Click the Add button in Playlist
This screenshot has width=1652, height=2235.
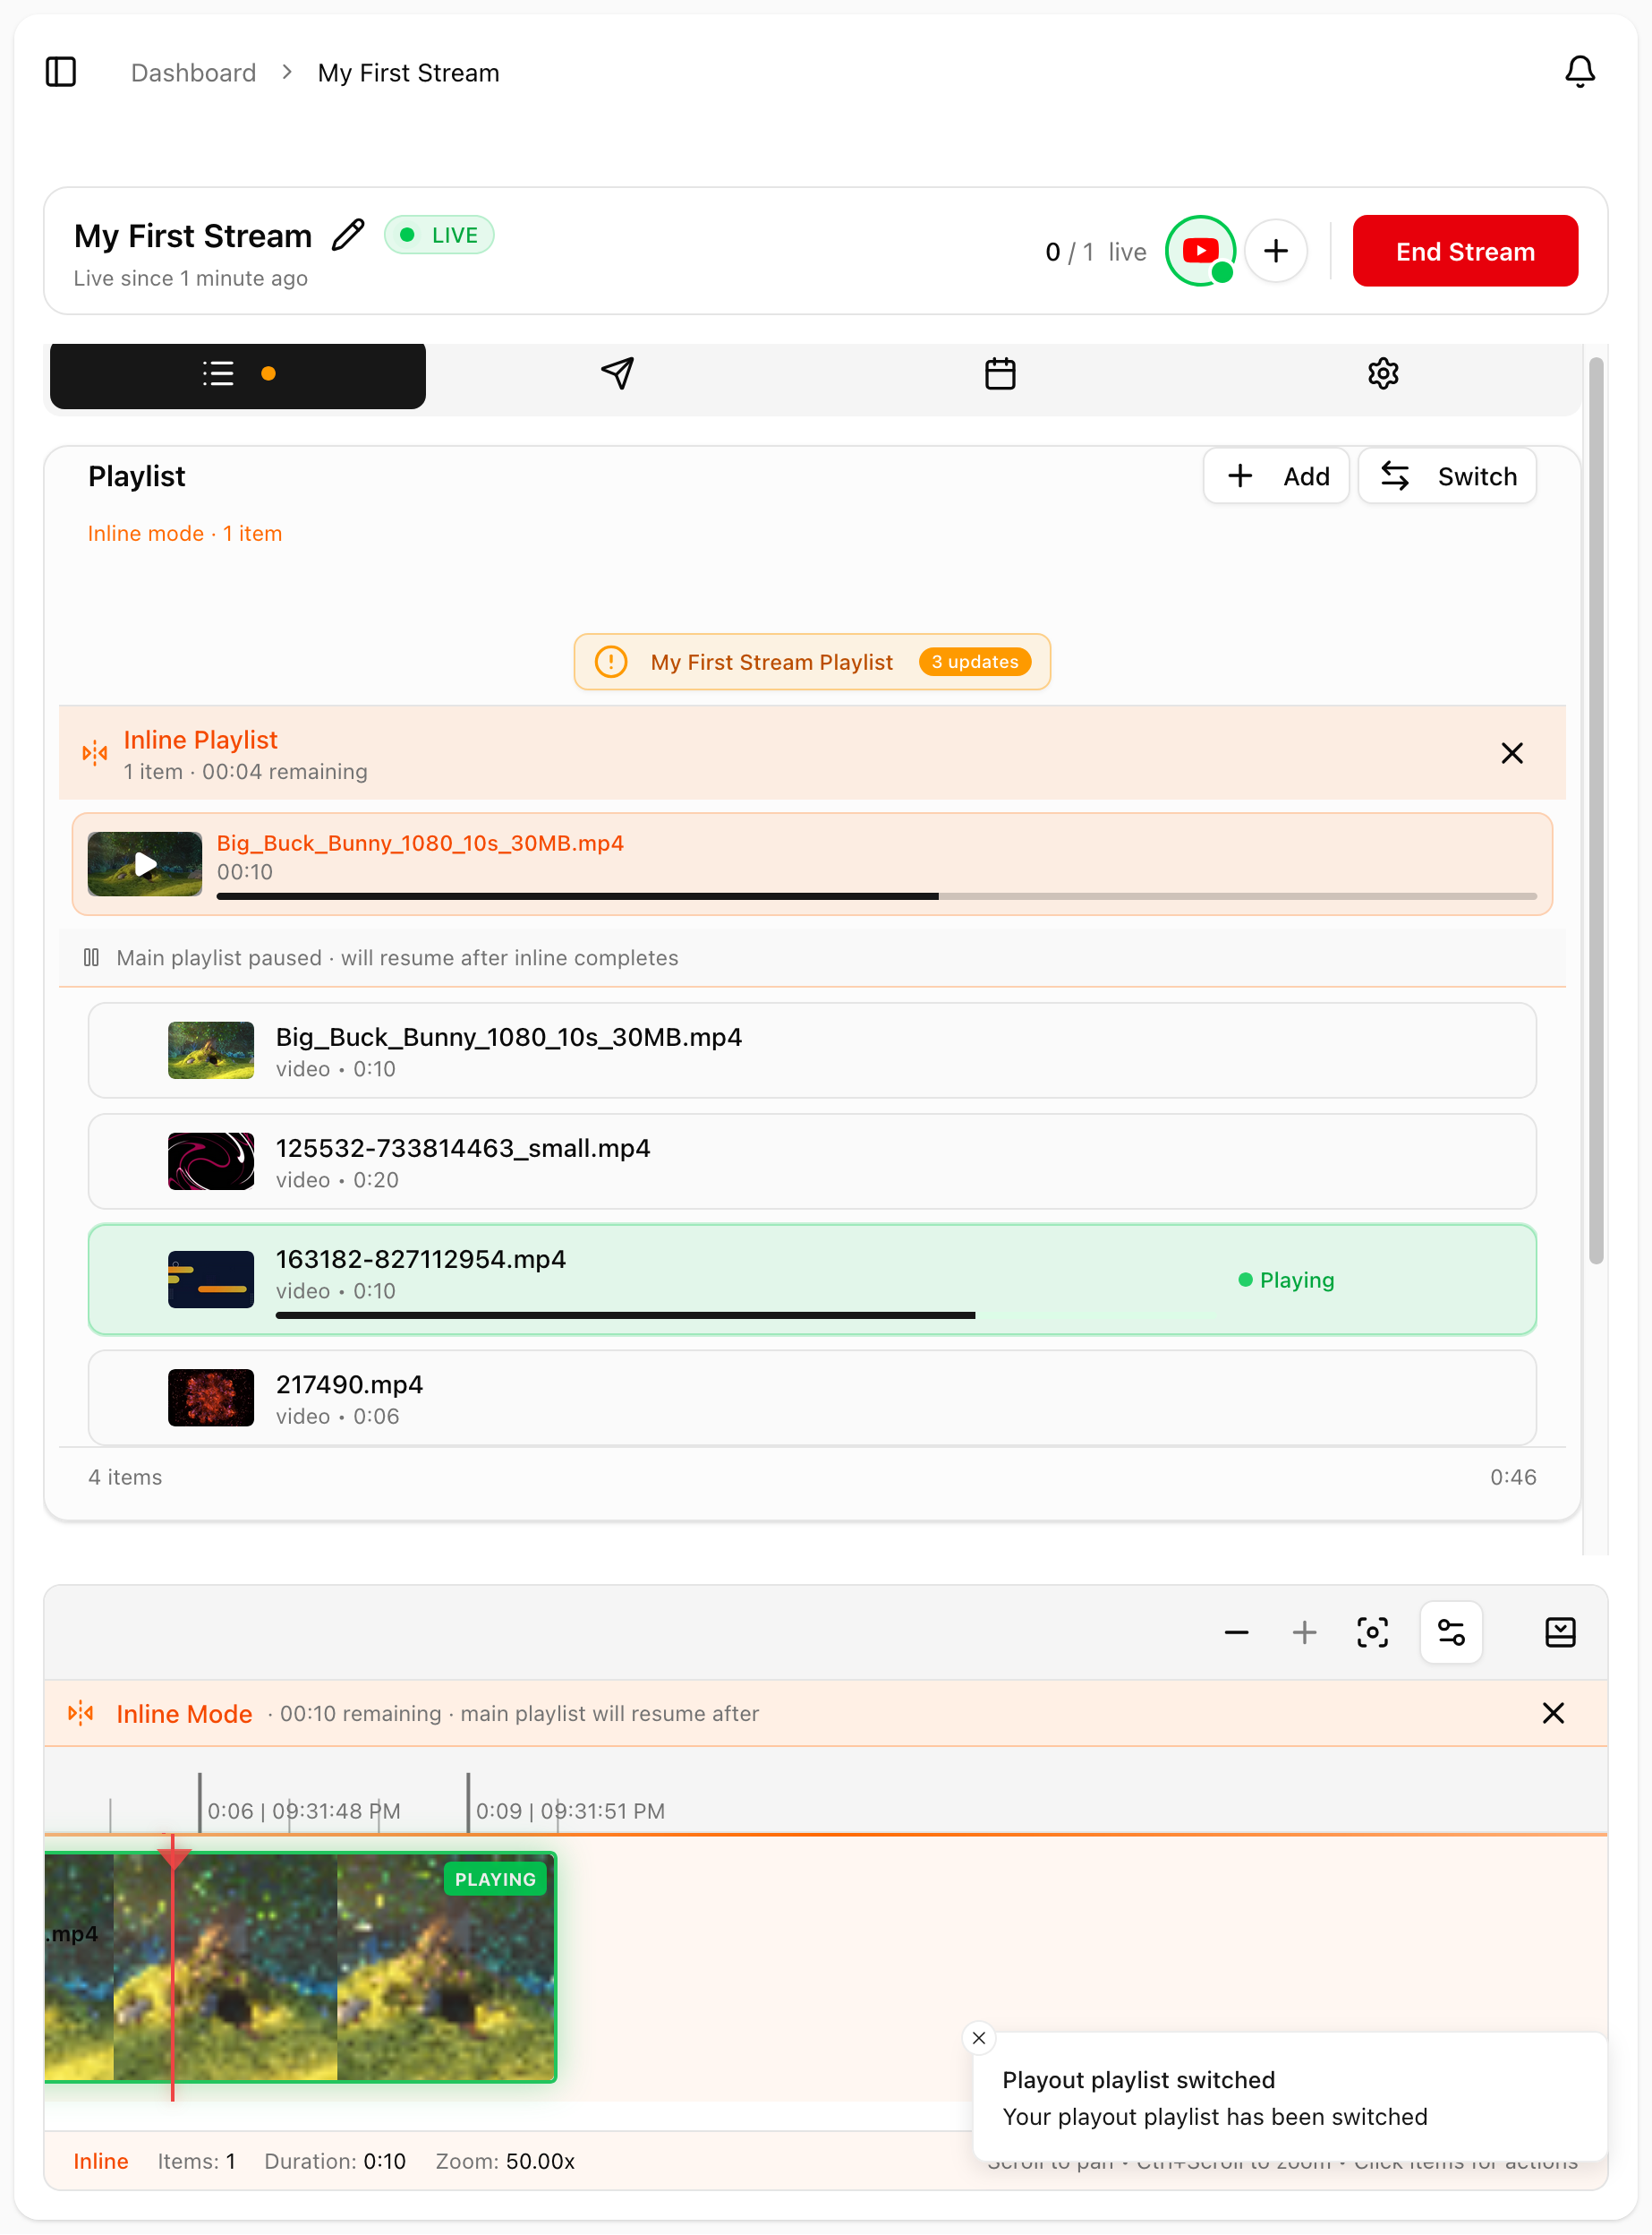click(x=1276, y=476)
